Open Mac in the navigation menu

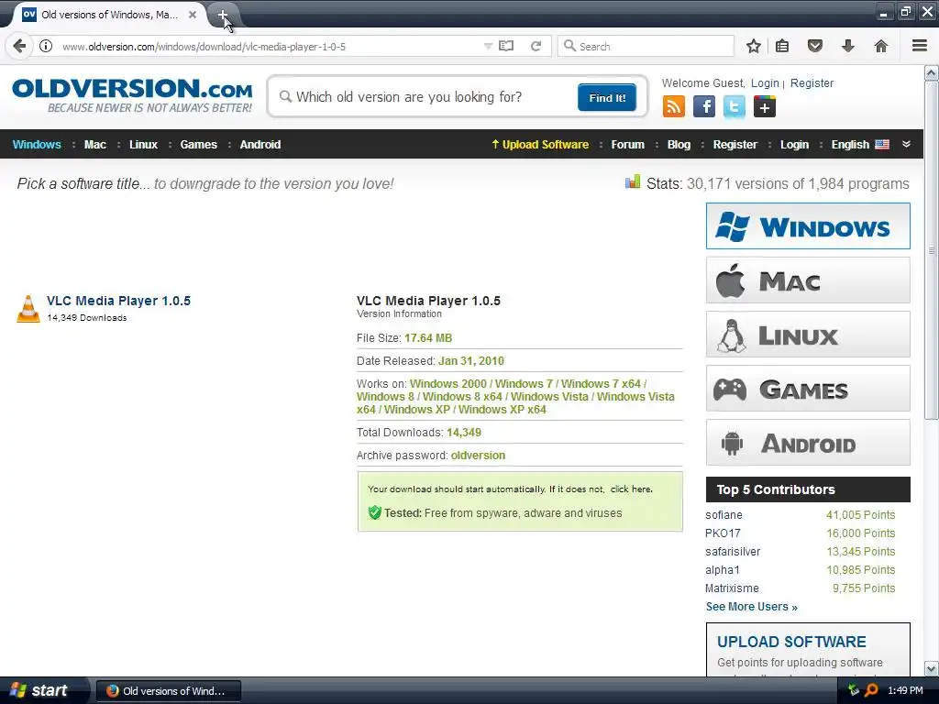(x=94, y=144)
